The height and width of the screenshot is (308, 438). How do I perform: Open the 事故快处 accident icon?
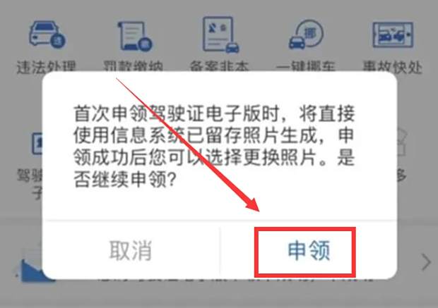393,35
